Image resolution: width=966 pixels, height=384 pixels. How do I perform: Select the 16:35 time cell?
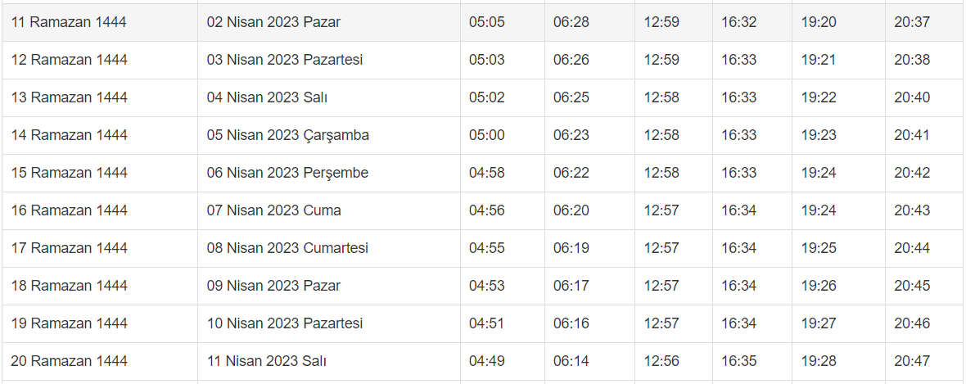tap(738, 361)
